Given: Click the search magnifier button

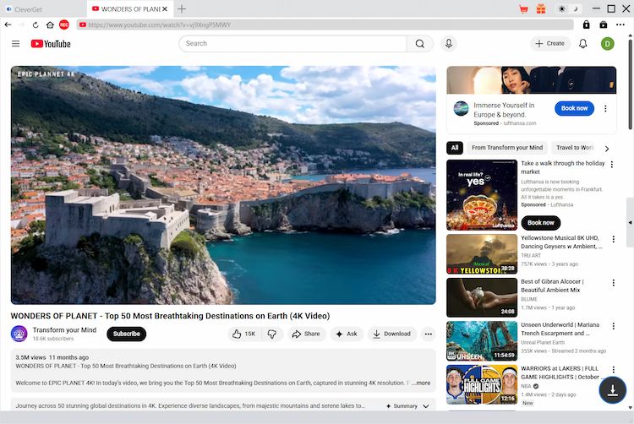Looking at the screenshot, I should pyautogui.click(x=418, y=43).
